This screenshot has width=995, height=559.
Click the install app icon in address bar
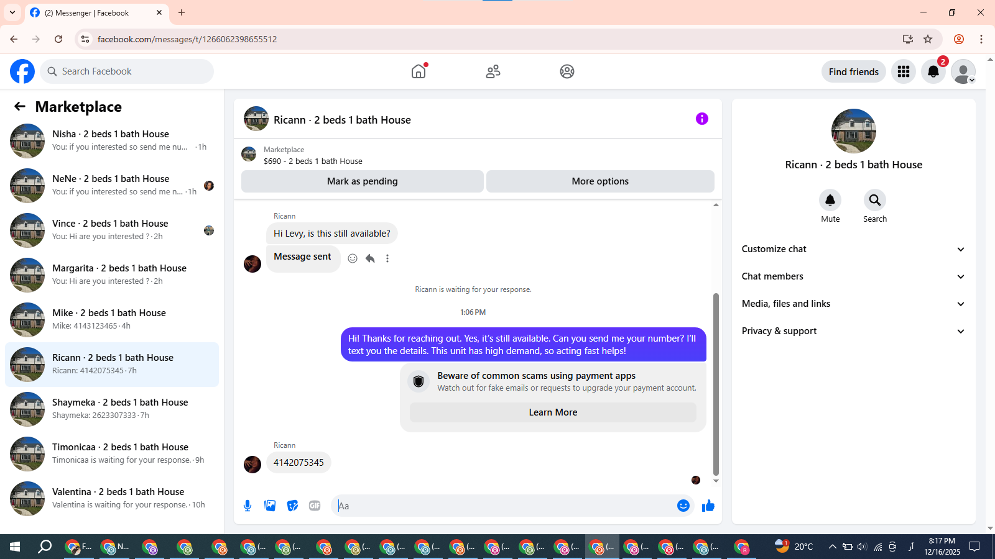tap(908, 39)
